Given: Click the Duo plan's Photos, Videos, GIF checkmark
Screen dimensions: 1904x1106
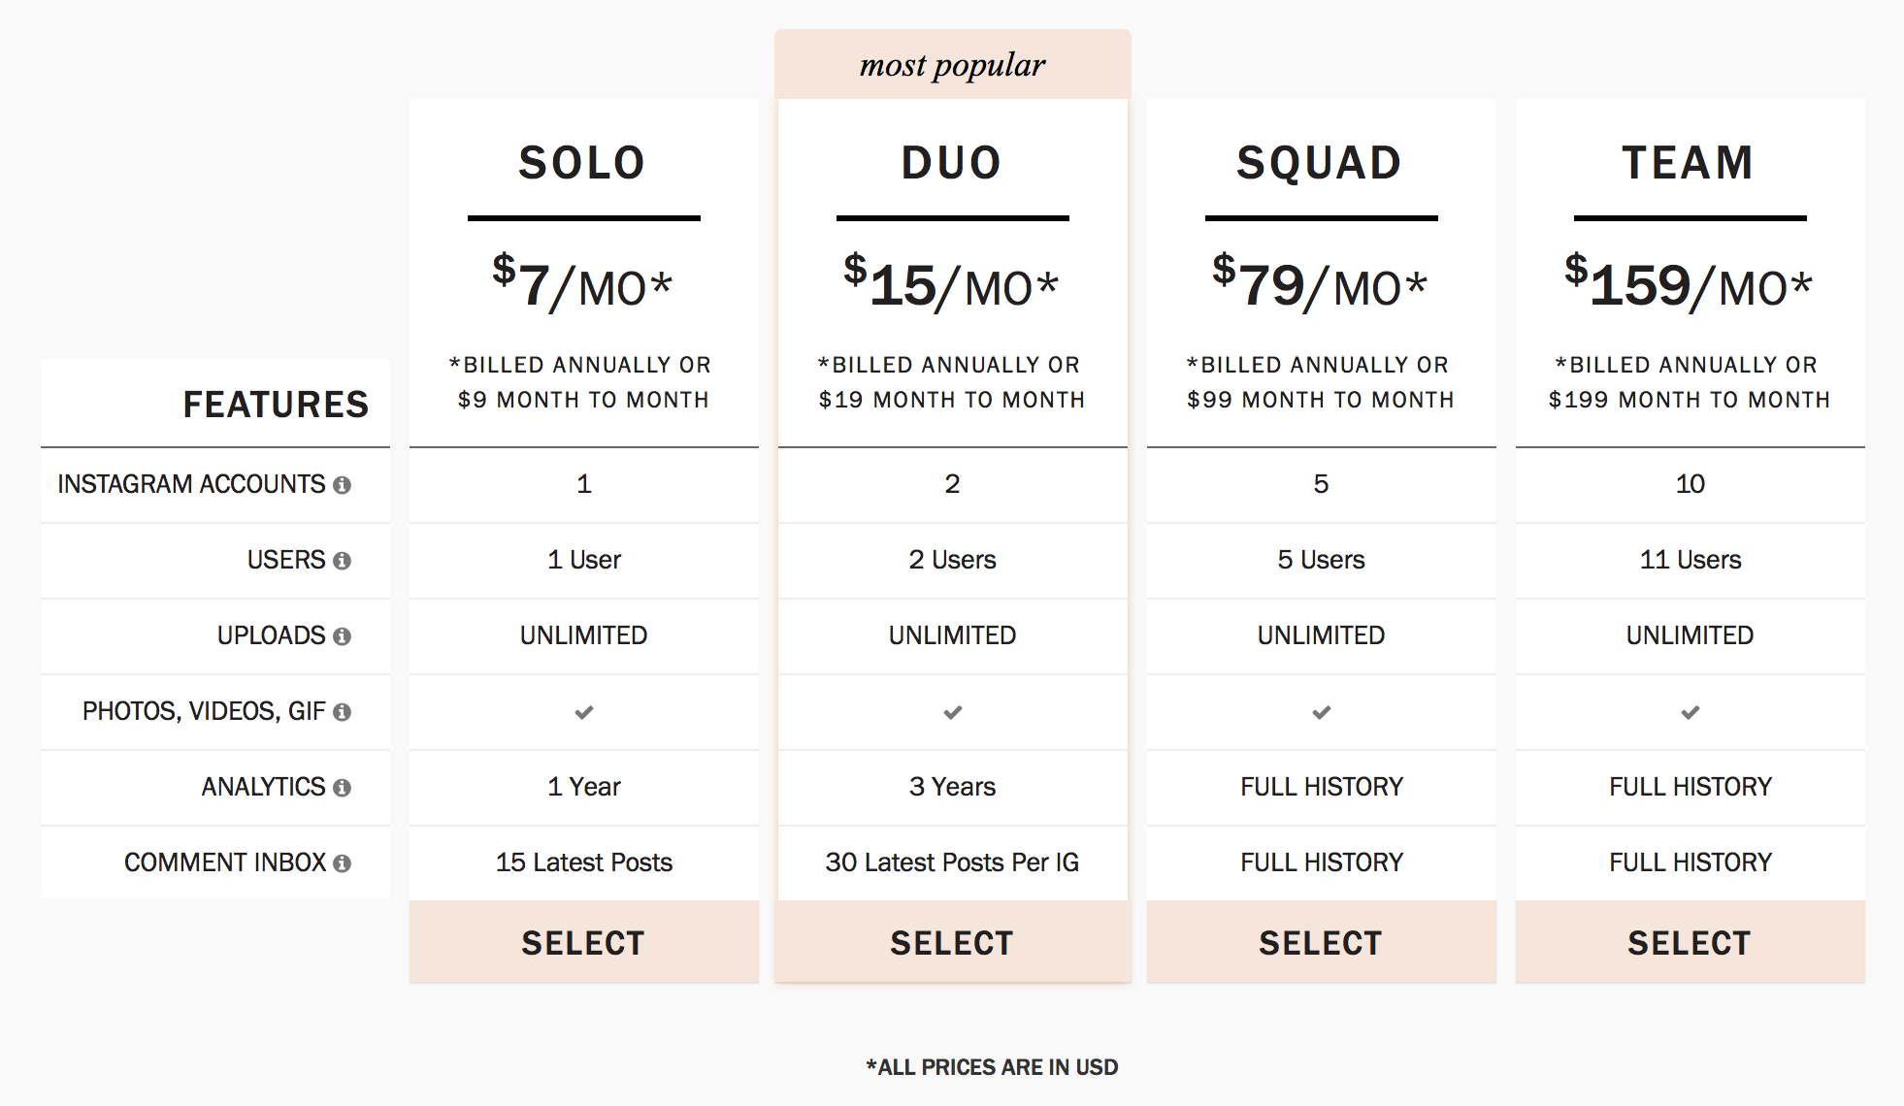Looking at the screenshot, I should click(x=953, y=712).
